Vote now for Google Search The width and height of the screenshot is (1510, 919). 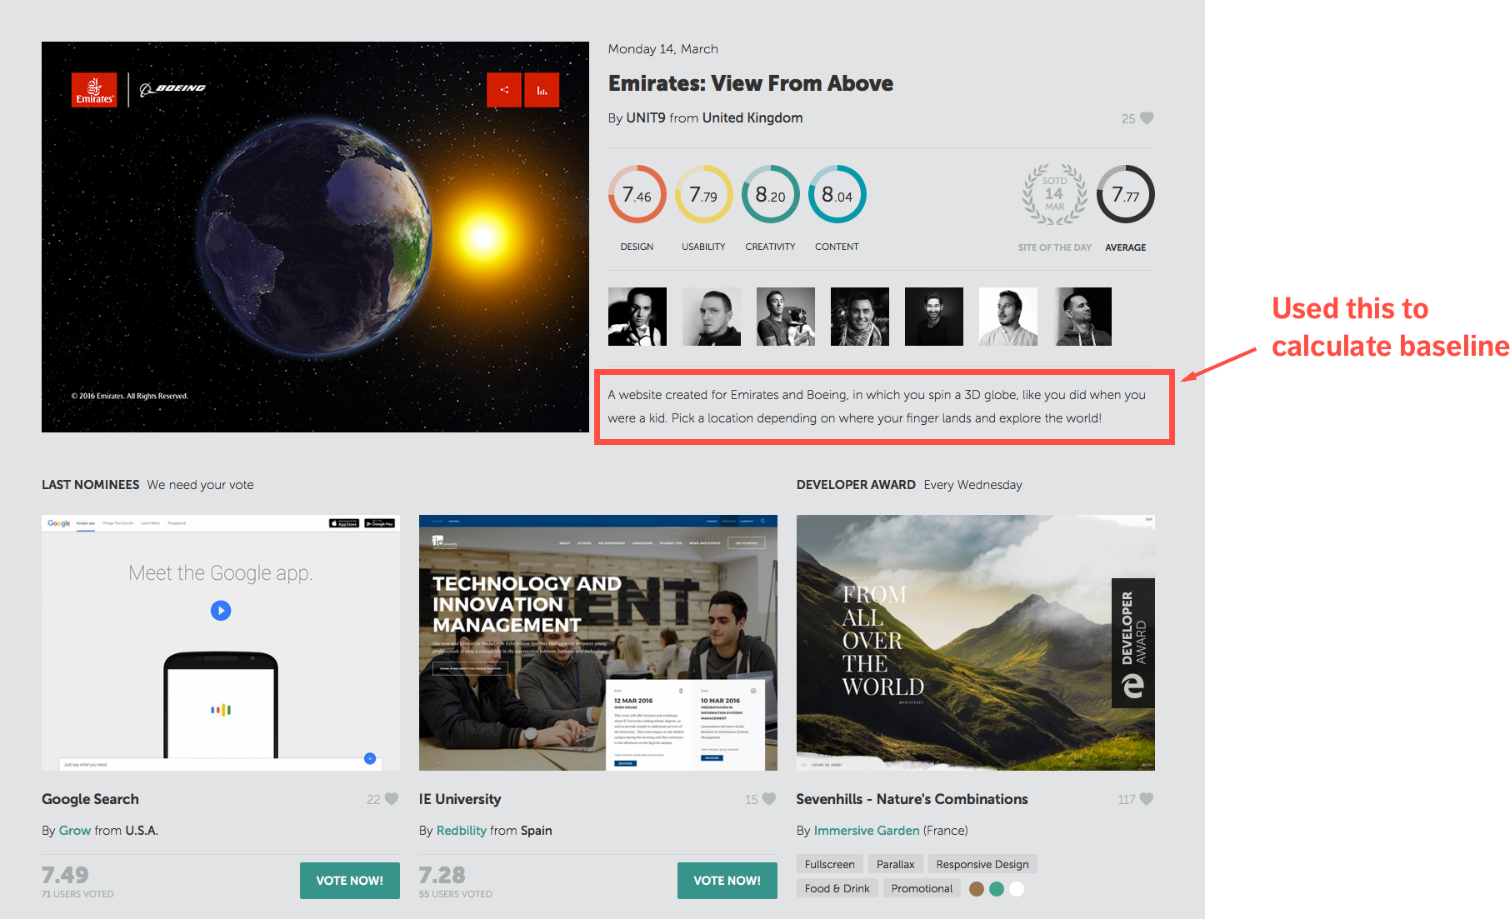(x=349, y=881)
